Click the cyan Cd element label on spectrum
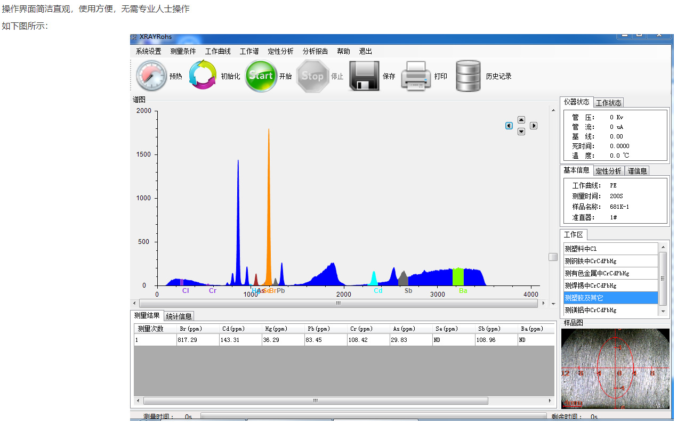The image size is (685, 425). click(x=378, y=291)
